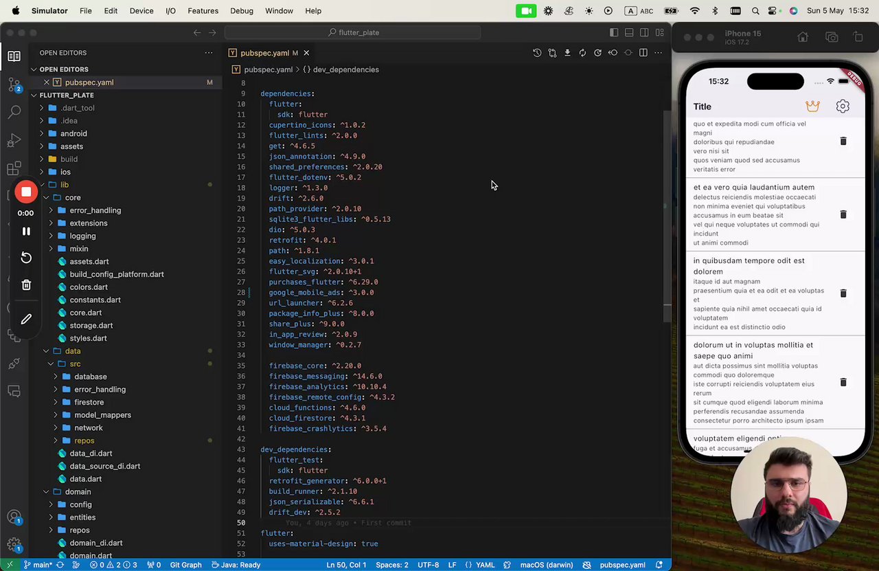Click the notifications bell in status bar
879x571 pixels.
659,565
